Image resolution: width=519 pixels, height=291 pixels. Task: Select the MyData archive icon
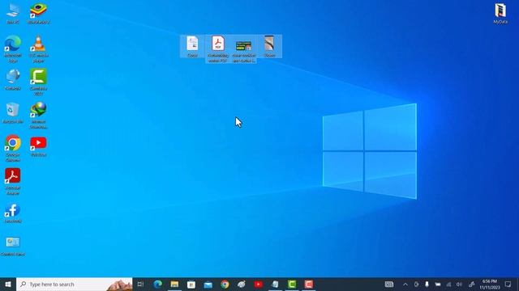pos(500,13)
